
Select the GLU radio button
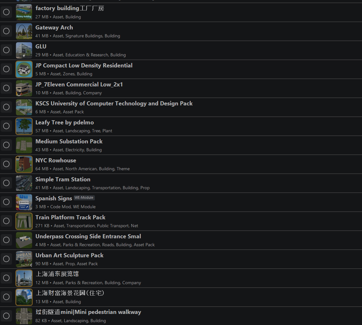coord(6,50)
